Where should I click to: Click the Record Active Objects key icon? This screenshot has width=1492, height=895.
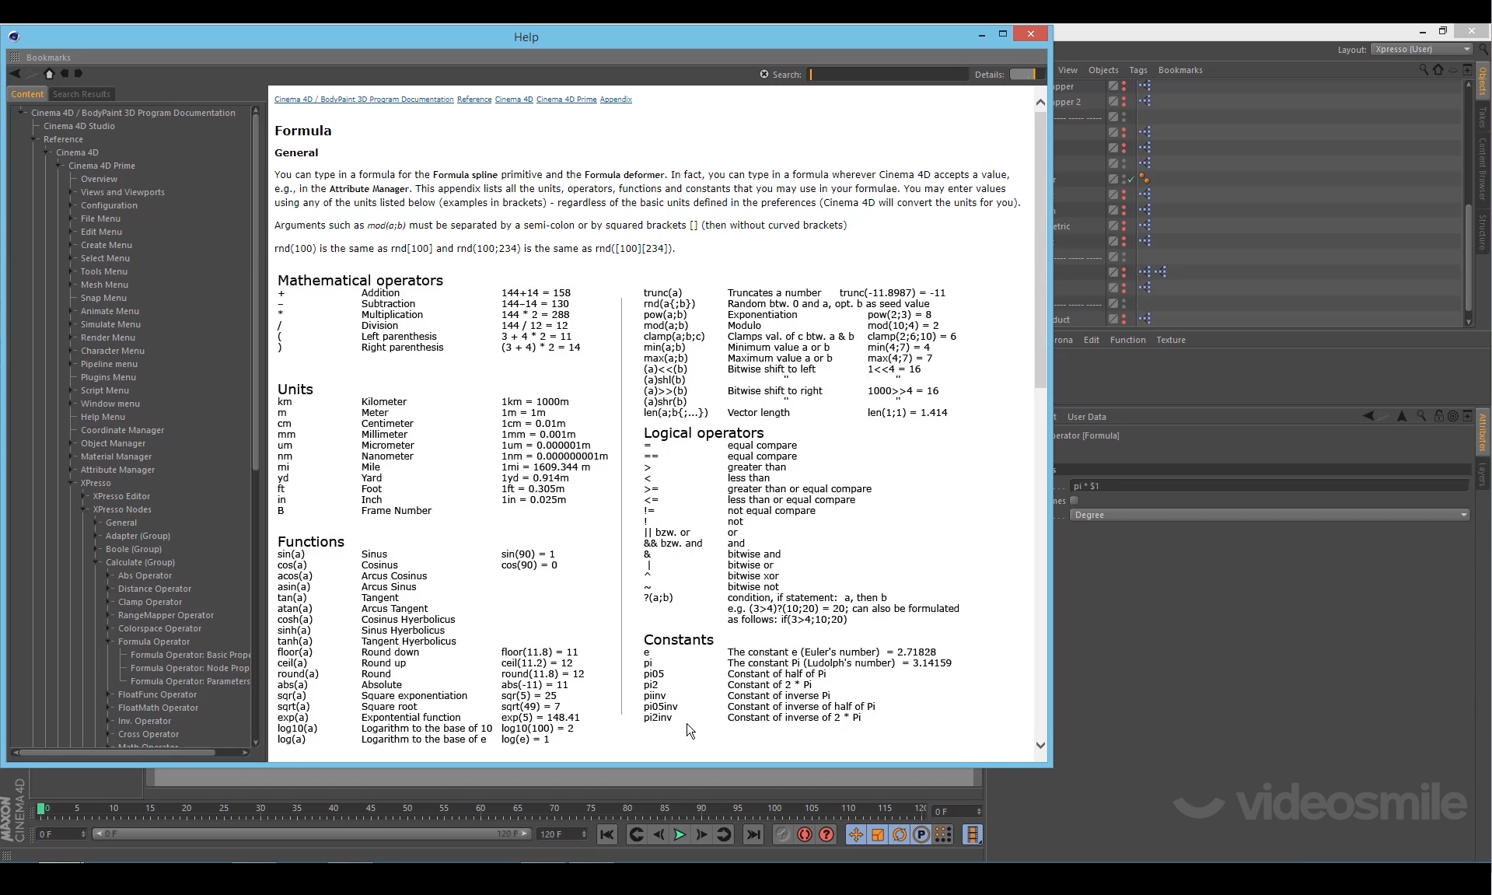point(783,834)
